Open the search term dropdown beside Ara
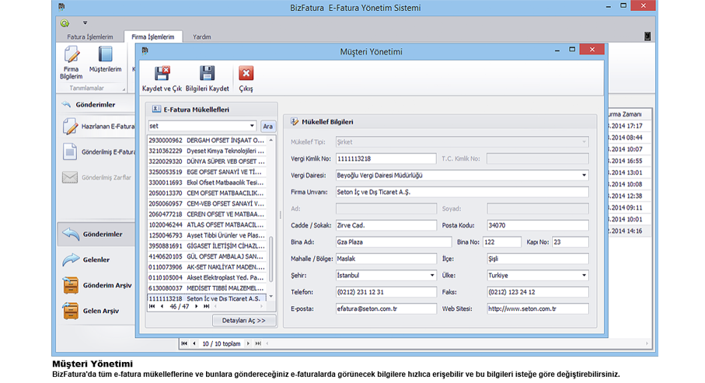Image resolution: width=705 pixels, height=383 pixels. point(253,126)
